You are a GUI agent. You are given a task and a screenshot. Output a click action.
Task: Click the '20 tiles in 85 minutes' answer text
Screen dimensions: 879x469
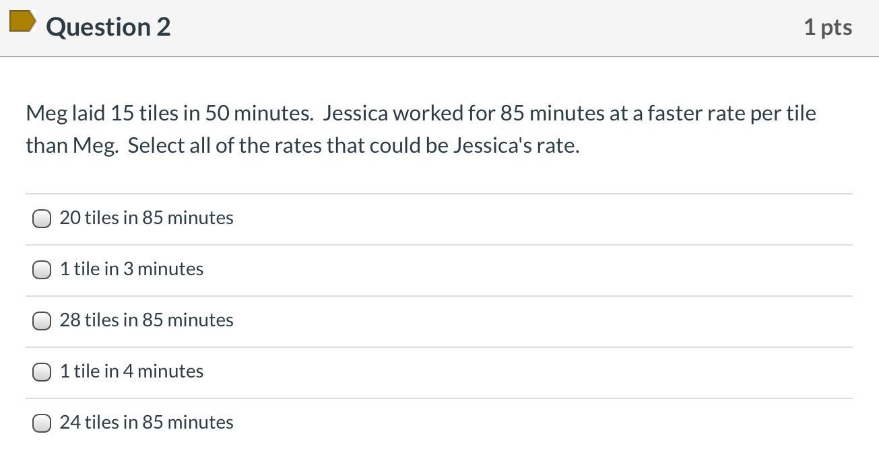[x=146, y=218]
